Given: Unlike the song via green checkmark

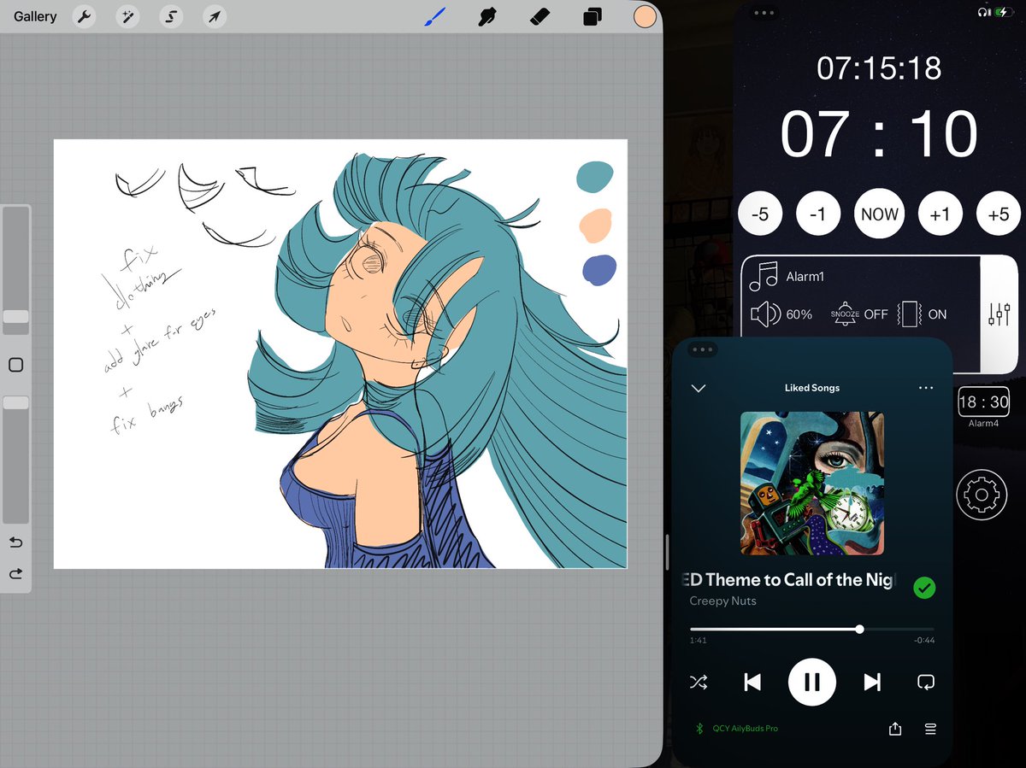Looking at the screenshot, I should point(924,588).
